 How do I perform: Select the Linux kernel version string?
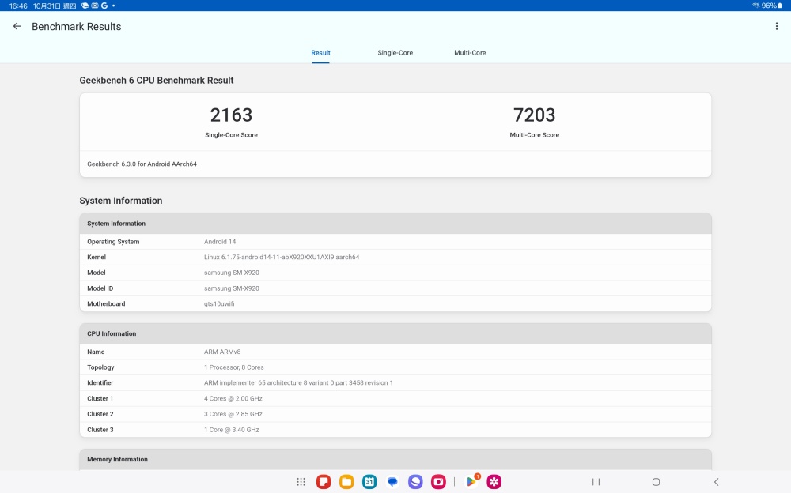click(x=282, y=257)
